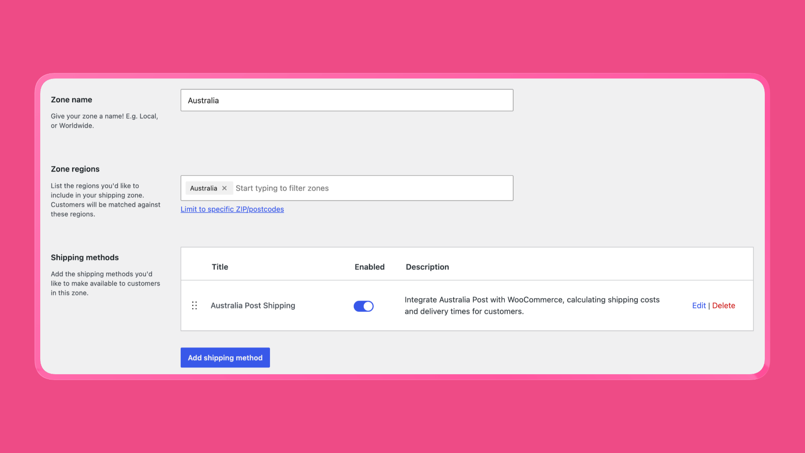Viewport: 805px width, 453px height.
Task: Click the Australia region tag text
Action: point(203,188)
